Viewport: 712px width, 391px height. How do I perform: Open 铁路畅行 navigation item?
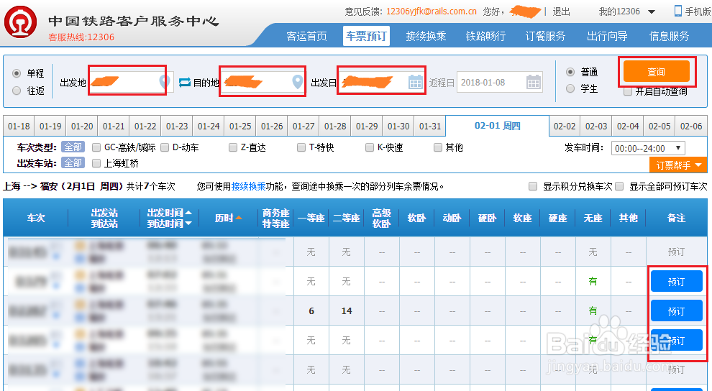point(485,36)
